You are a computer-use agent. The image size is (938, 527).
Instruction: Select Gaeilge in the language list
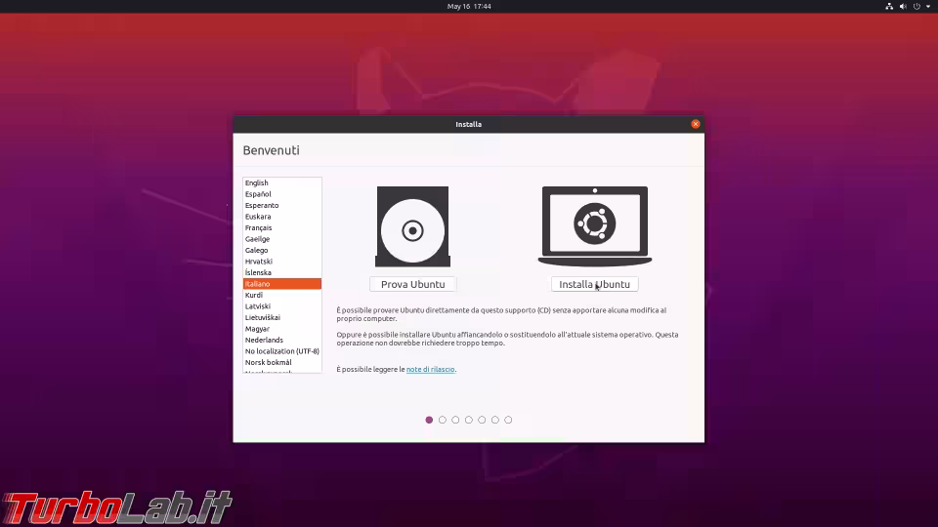282,239
